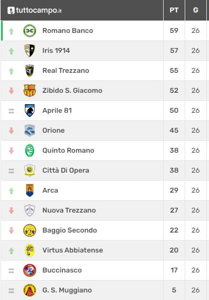
Task: Open the Nuova Trezzano team link
Action: point(69,210)
